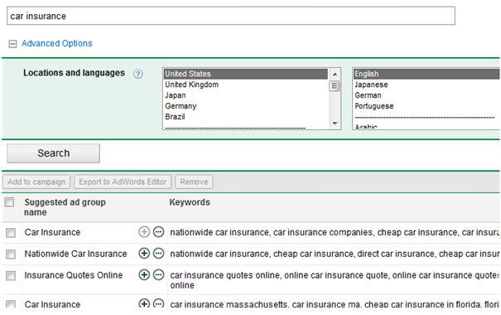The height and width of the screenshot is (315, 501).
Task: Click the locations list scroll-down arrow
Action: click(x=335, y=124)
